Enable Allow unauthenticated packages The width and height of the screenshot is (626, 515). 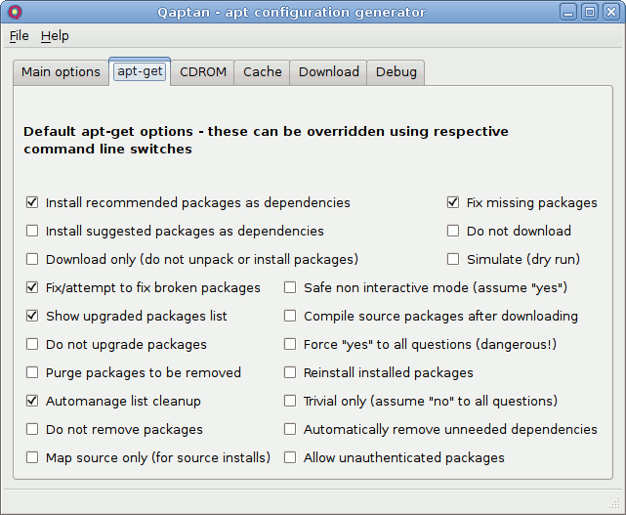tap(290, 457)
